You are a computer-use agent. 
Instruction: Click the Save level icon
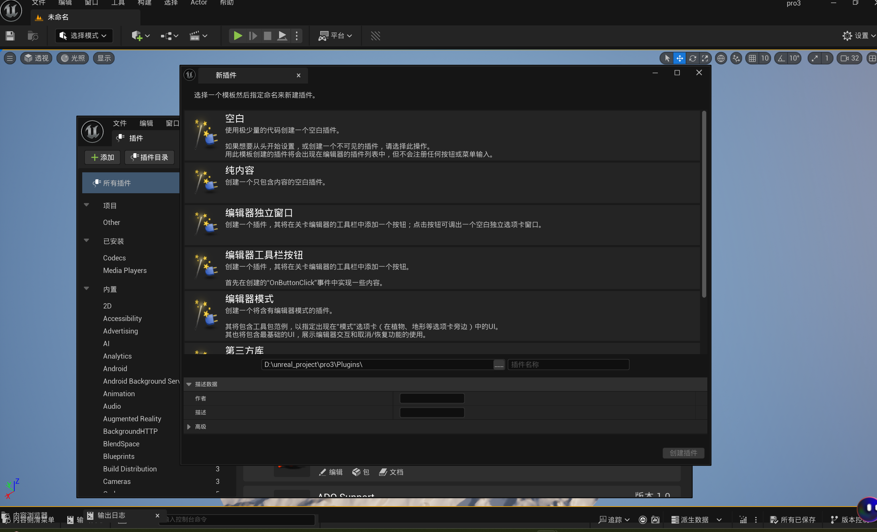[x=10, y=36]
